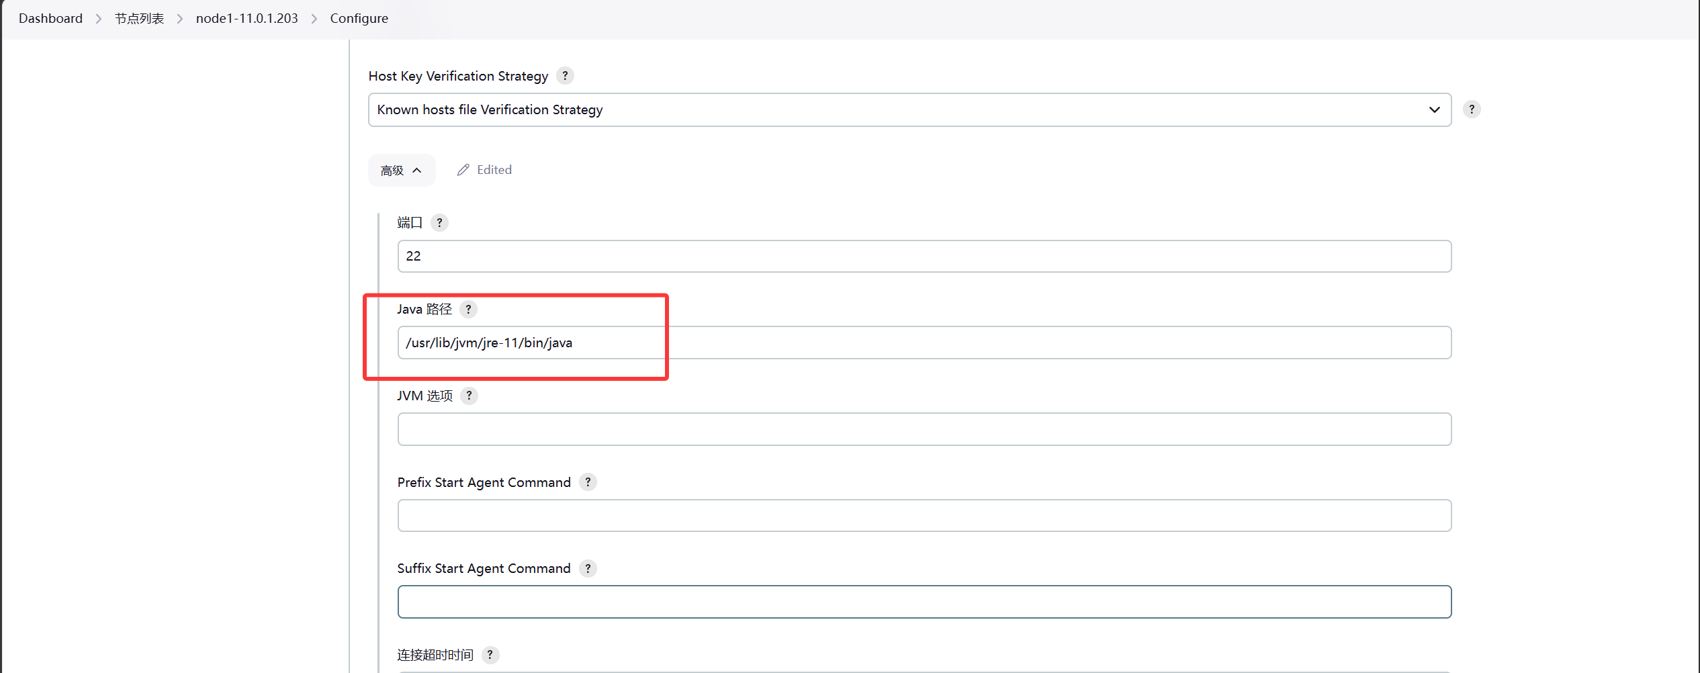Show help for Prefix Start Agent Command

(588, 482)
